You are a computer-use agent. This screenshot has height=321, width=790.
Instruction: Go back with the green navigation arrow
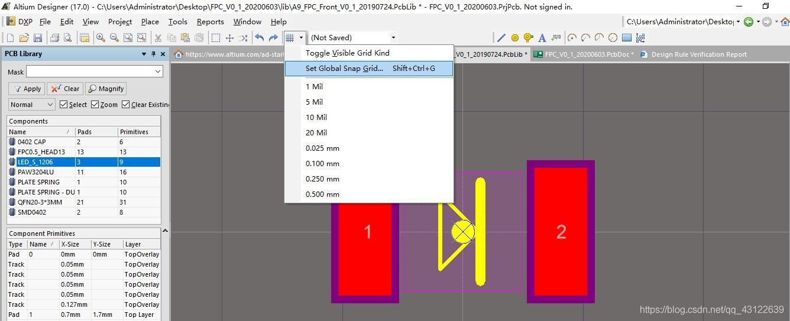749,22
